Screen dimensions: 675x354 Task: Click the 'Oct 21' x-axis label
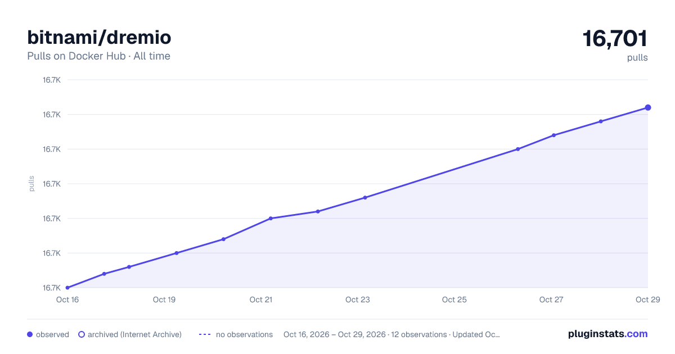261,299
